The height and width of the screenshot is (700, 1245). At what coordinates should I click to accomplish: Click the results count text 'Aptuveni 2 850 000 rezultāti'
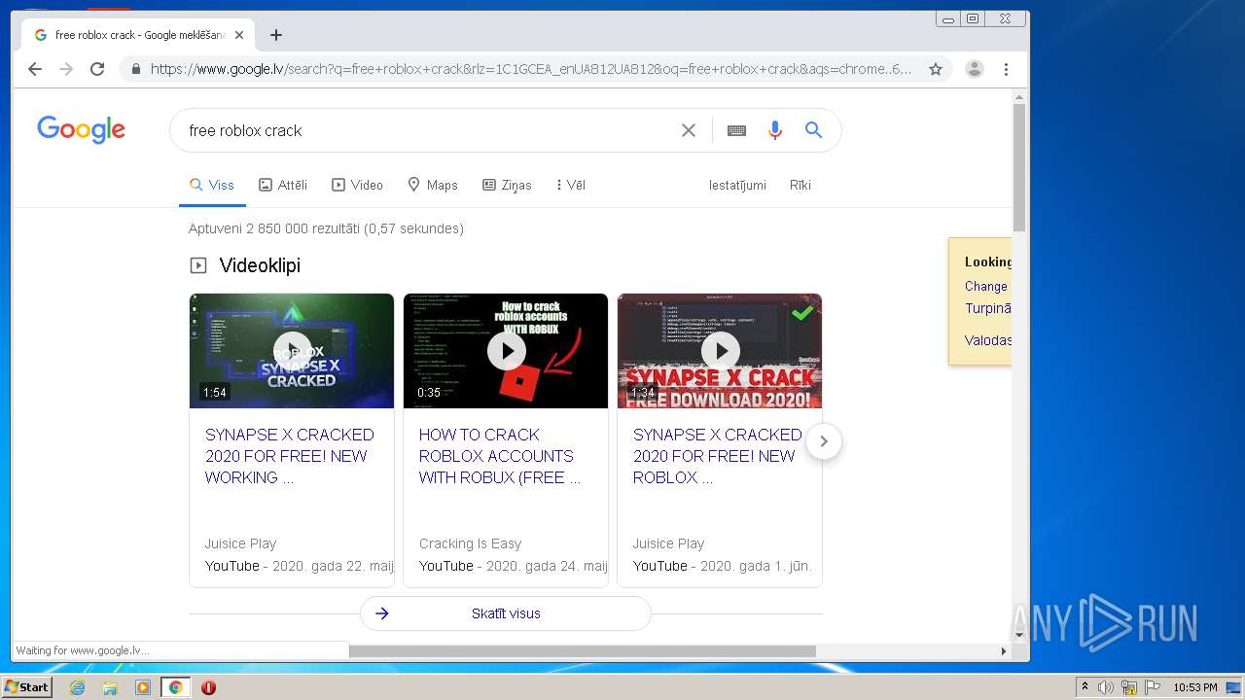pos(274,228)
